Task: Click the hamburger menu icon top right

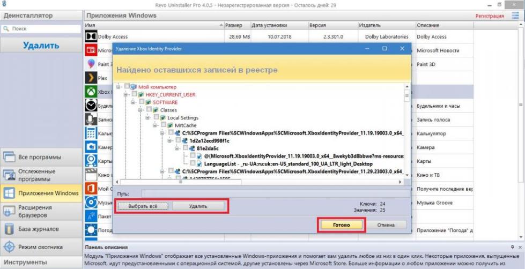Action: pyautogui.click(x=515, y=16)
